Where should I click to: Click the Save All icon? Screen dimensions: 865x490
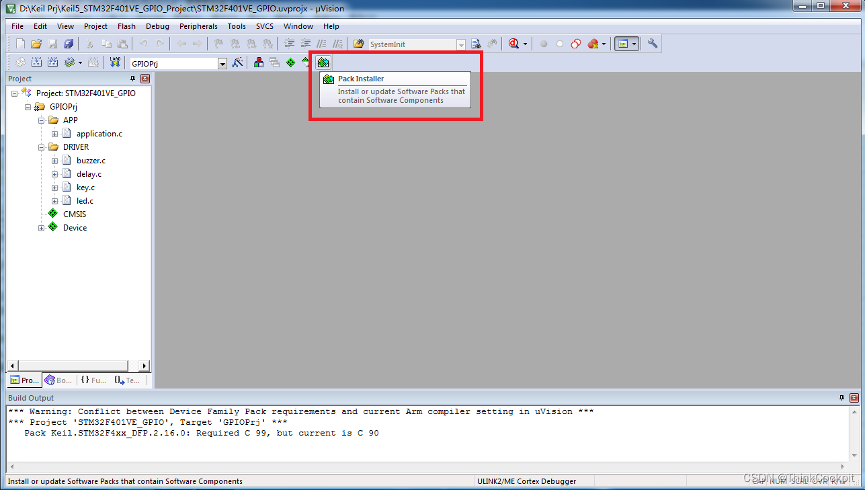tap(69, 44)
